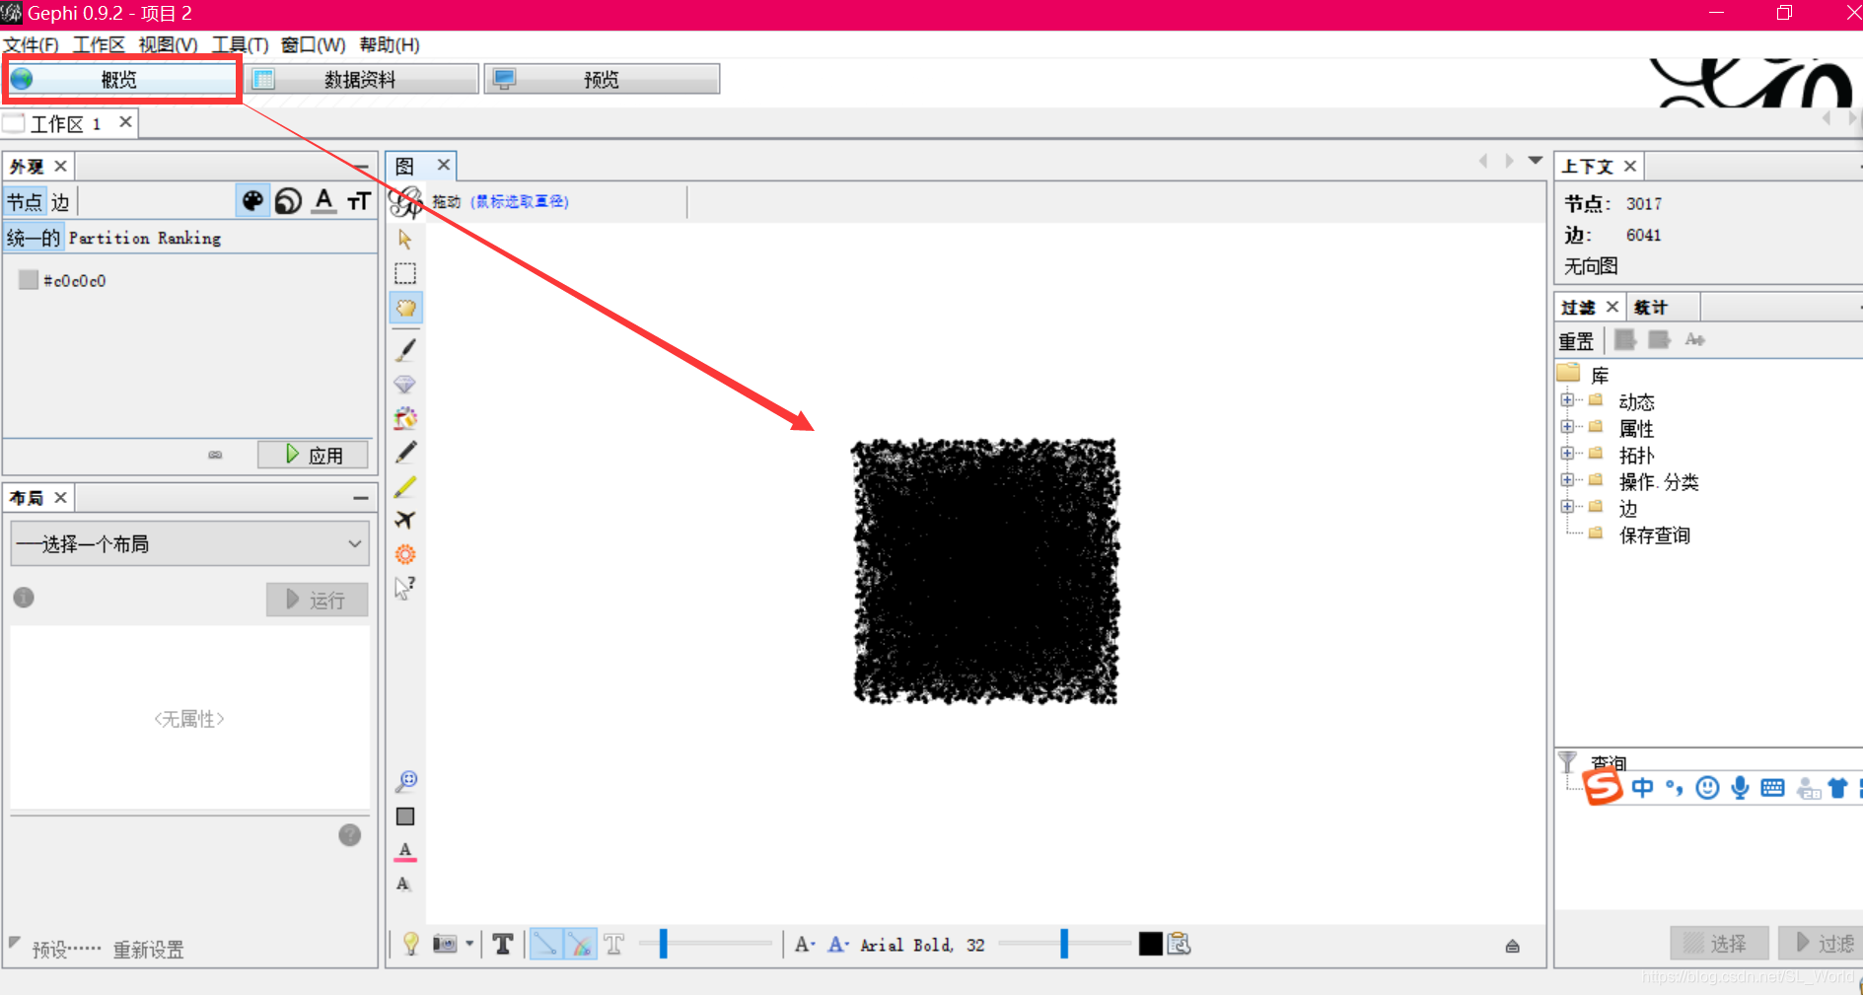Screen dimensions: 1863x995
Task: Open the 窗口(W) menu
Action: [x=313, y=45]
